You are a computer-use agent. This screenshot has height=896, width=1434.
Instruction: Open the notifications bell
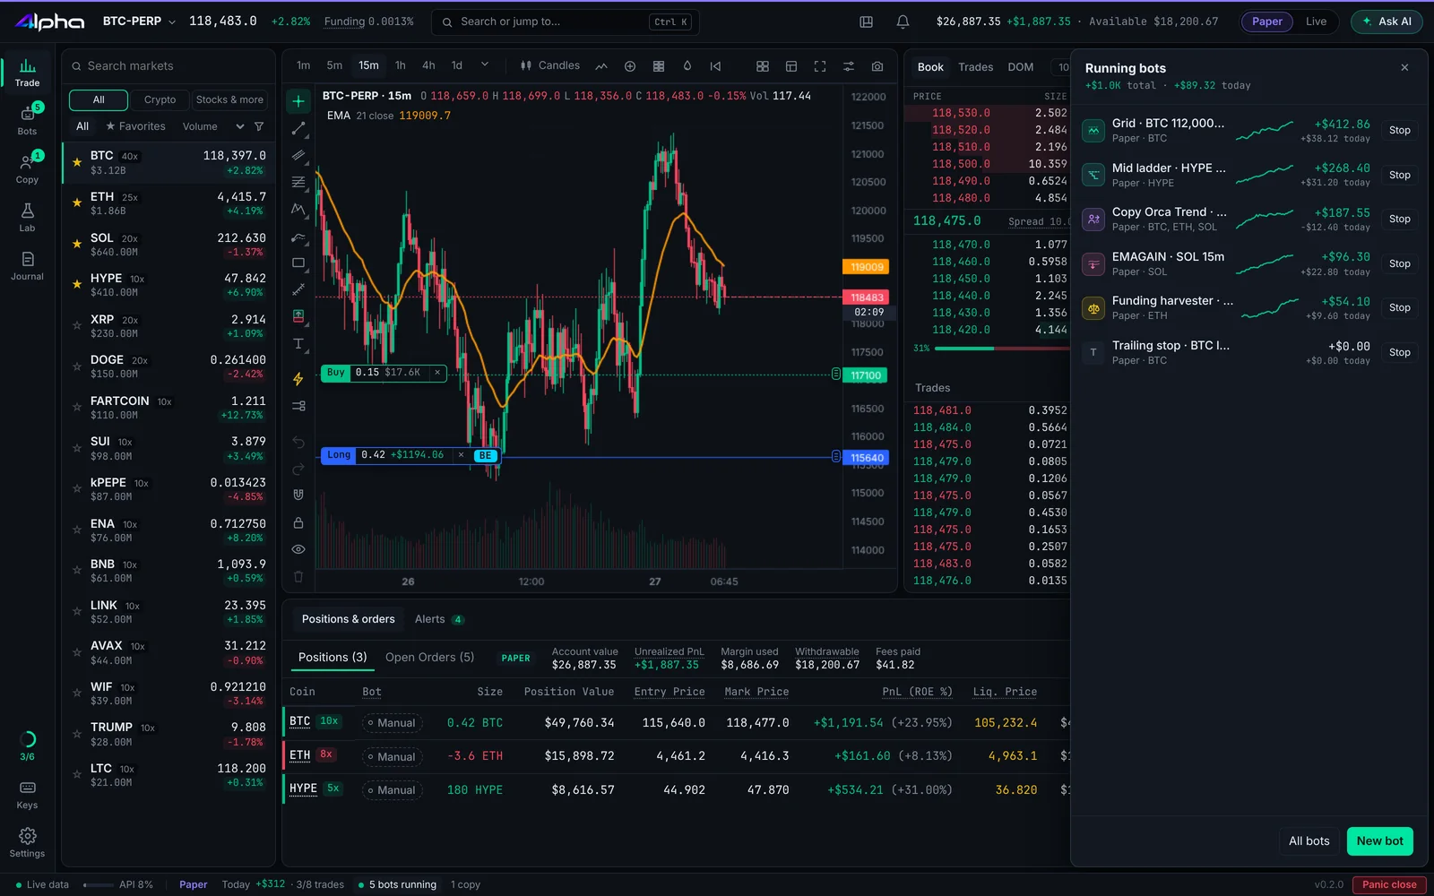pos(903,22)
